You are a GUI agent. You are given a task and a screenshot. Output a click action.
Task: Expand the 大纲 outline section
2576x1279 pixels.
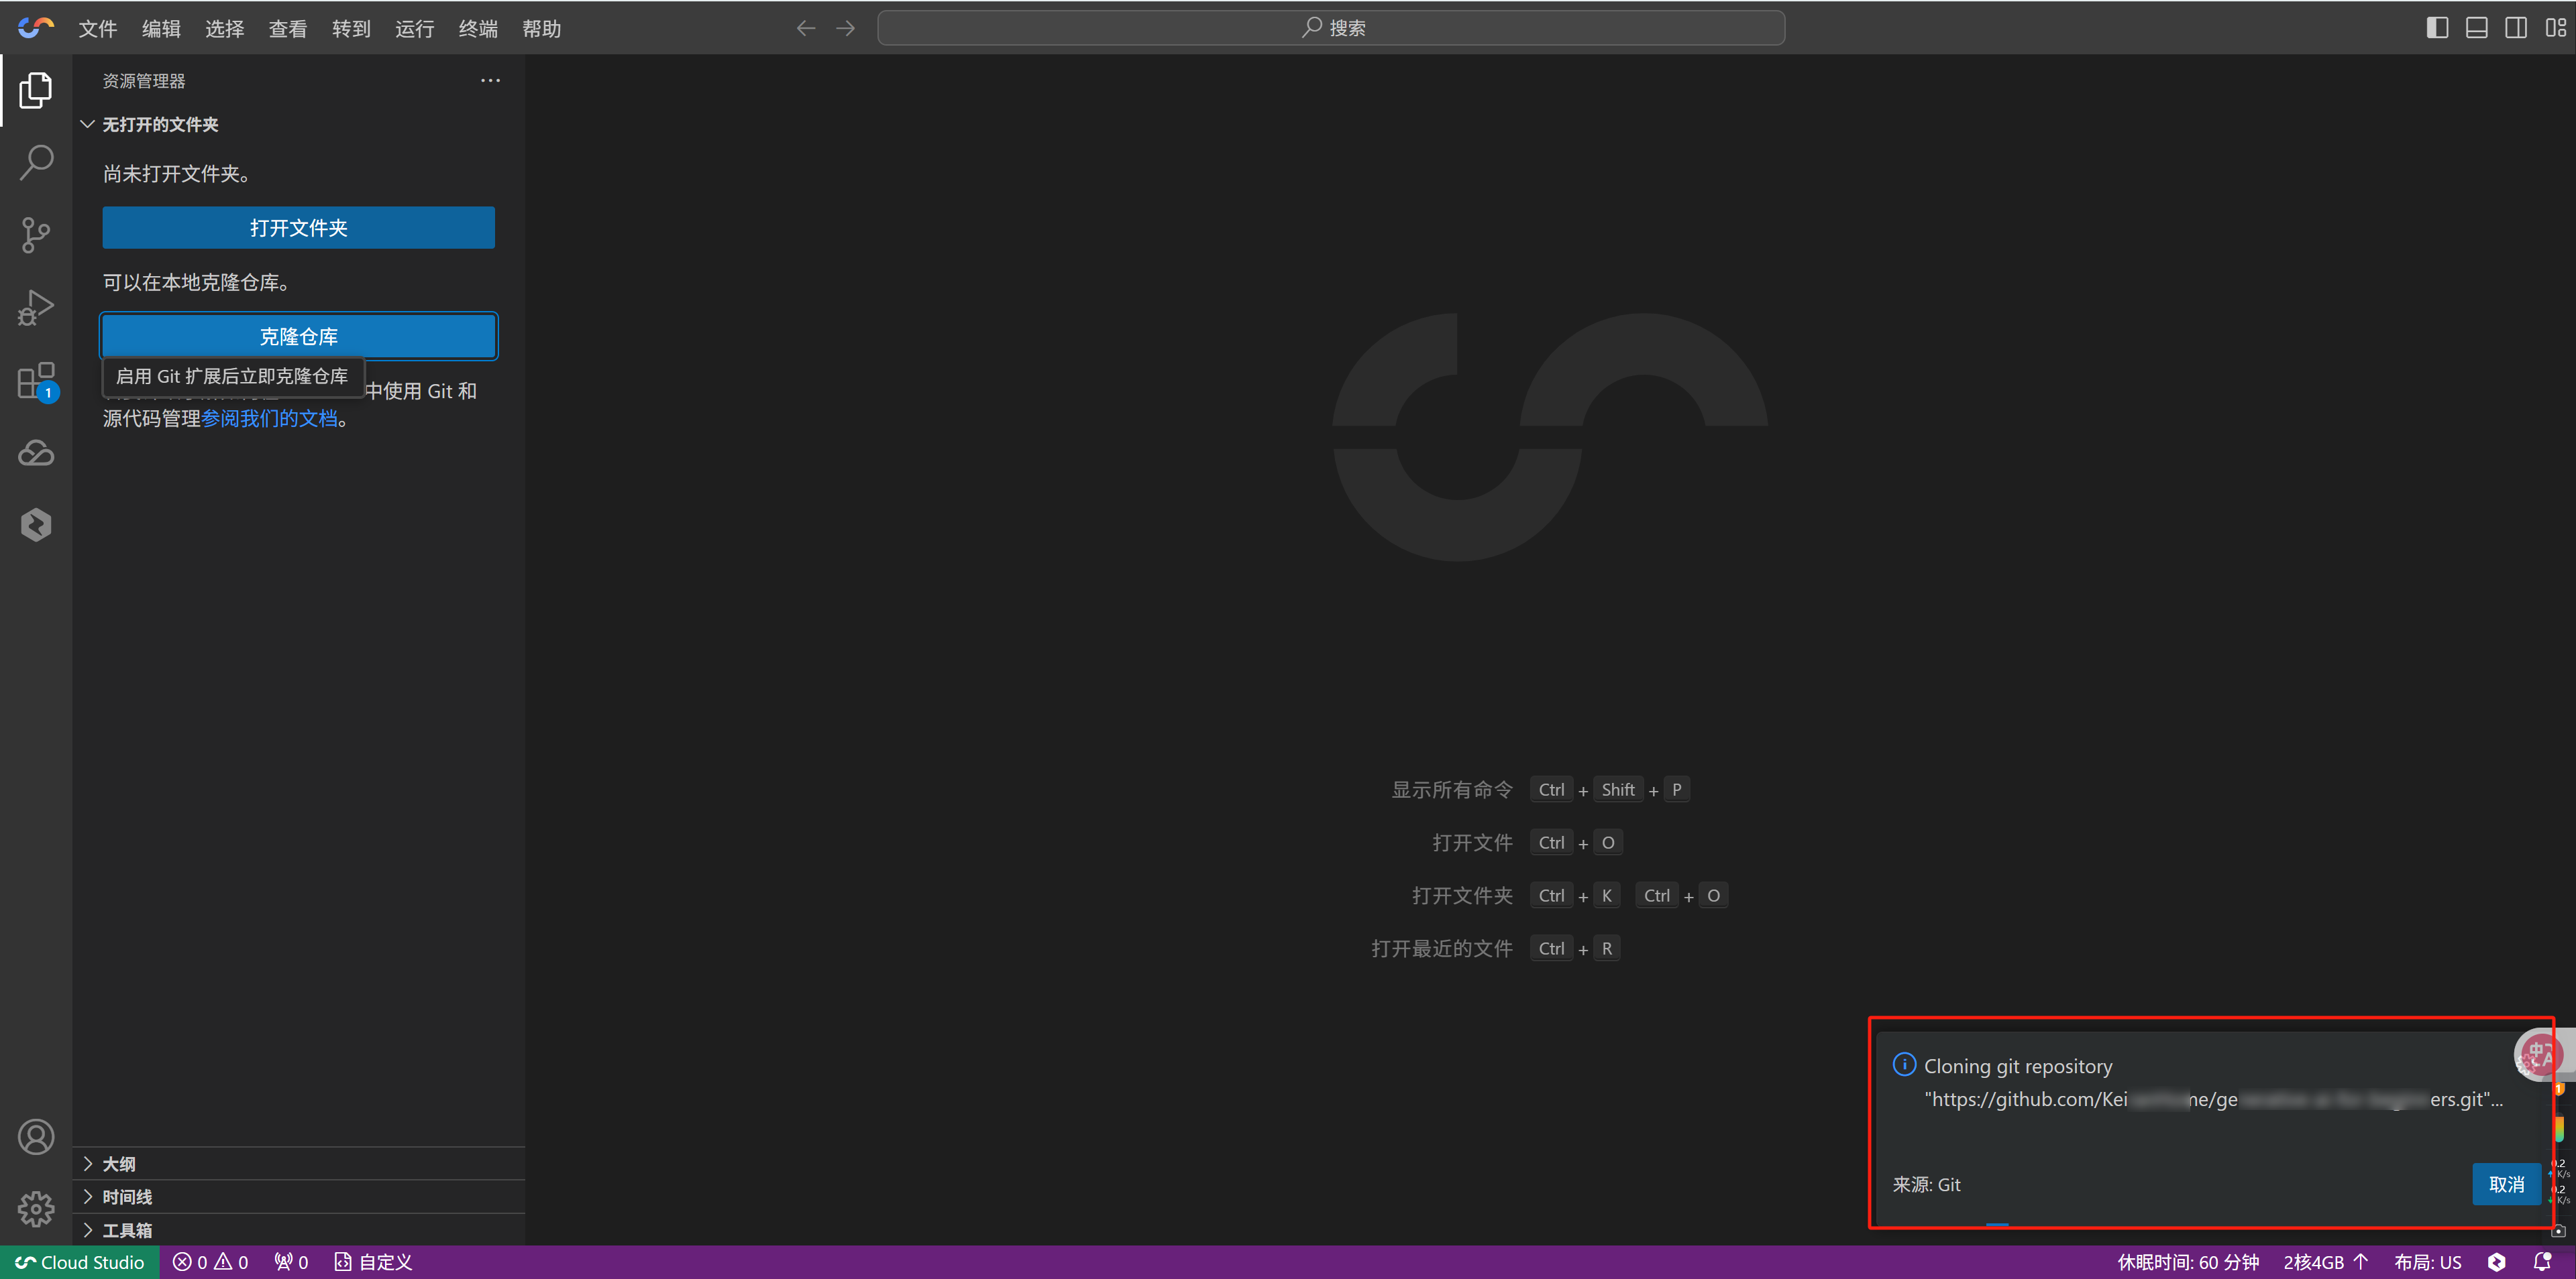coord(119,1164)
